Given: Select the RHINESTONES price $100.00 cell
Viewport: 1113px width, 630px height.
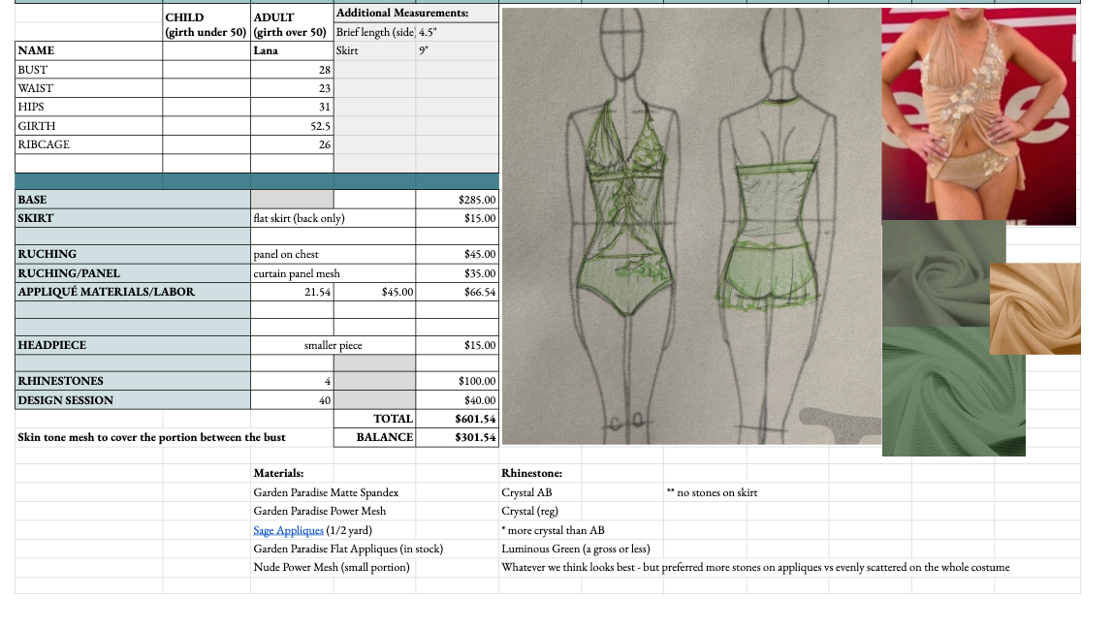Looking at the screenshot, I should click(458, 381).
